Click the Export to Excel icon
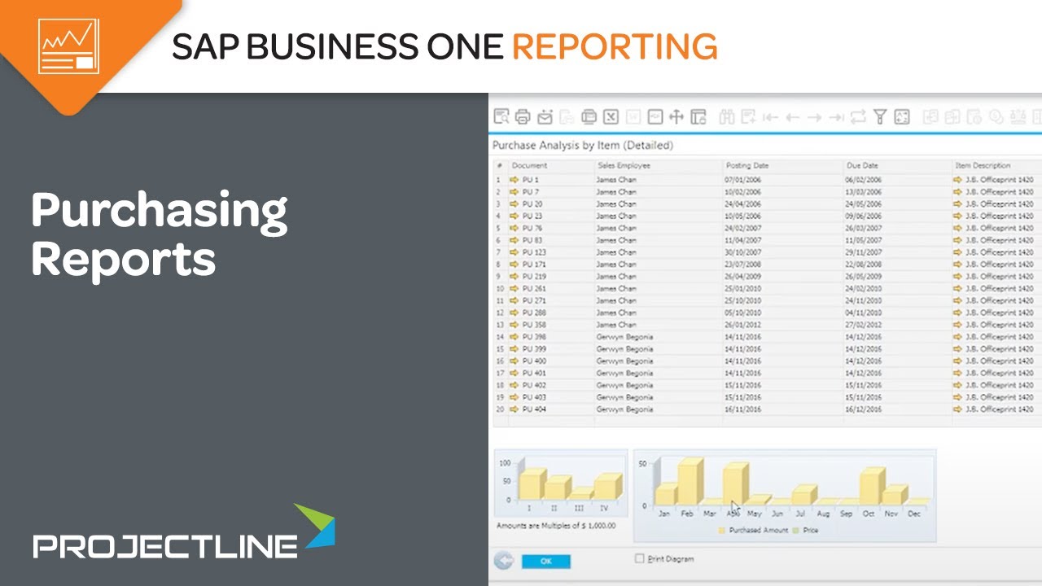 (611, 117)
